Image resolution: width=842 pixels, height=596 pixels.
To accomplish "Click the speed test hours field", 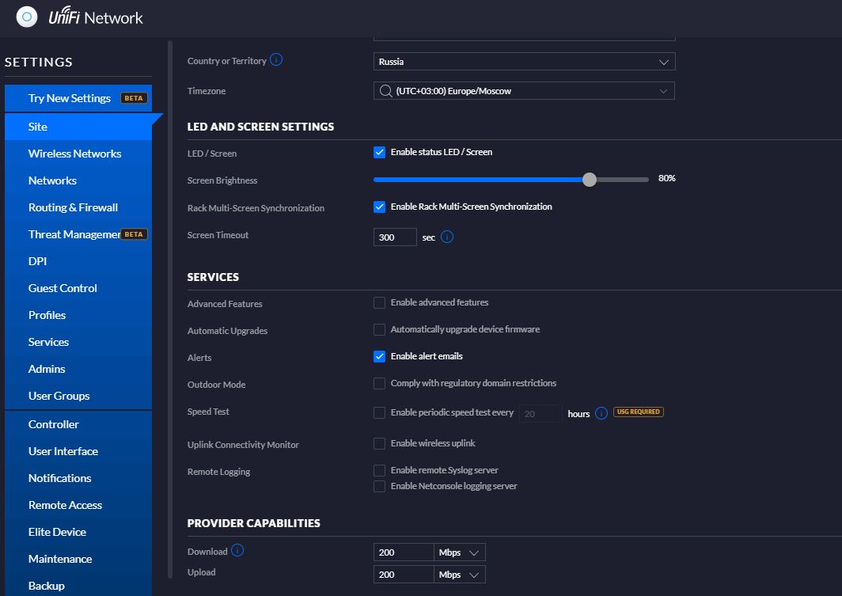I will [540, 413].
